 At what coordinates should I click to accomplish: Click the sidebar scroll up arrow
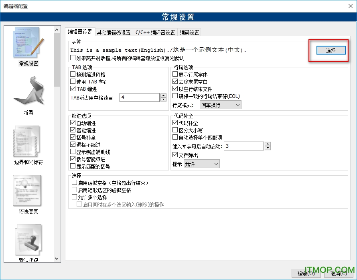pyautogui.click(x=57, y=30)
